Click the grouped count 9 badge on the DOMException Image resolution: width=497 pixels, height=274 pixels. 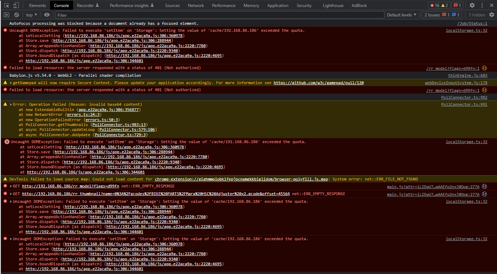pyautogui.click(x=7, y=142)
